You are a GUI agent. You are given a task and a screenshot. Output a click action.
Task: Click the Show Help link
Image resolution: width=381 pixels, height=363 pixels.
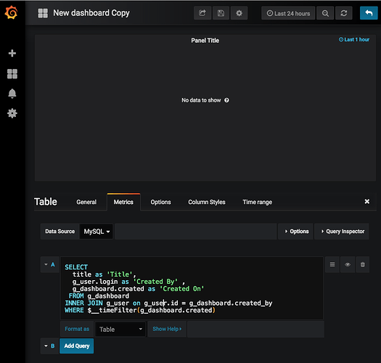[x=167, y=329]
